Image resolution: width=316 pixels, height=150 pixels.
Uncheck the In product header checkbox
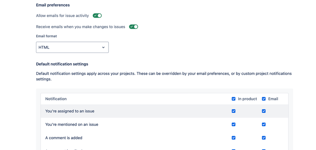click(233, 99)
